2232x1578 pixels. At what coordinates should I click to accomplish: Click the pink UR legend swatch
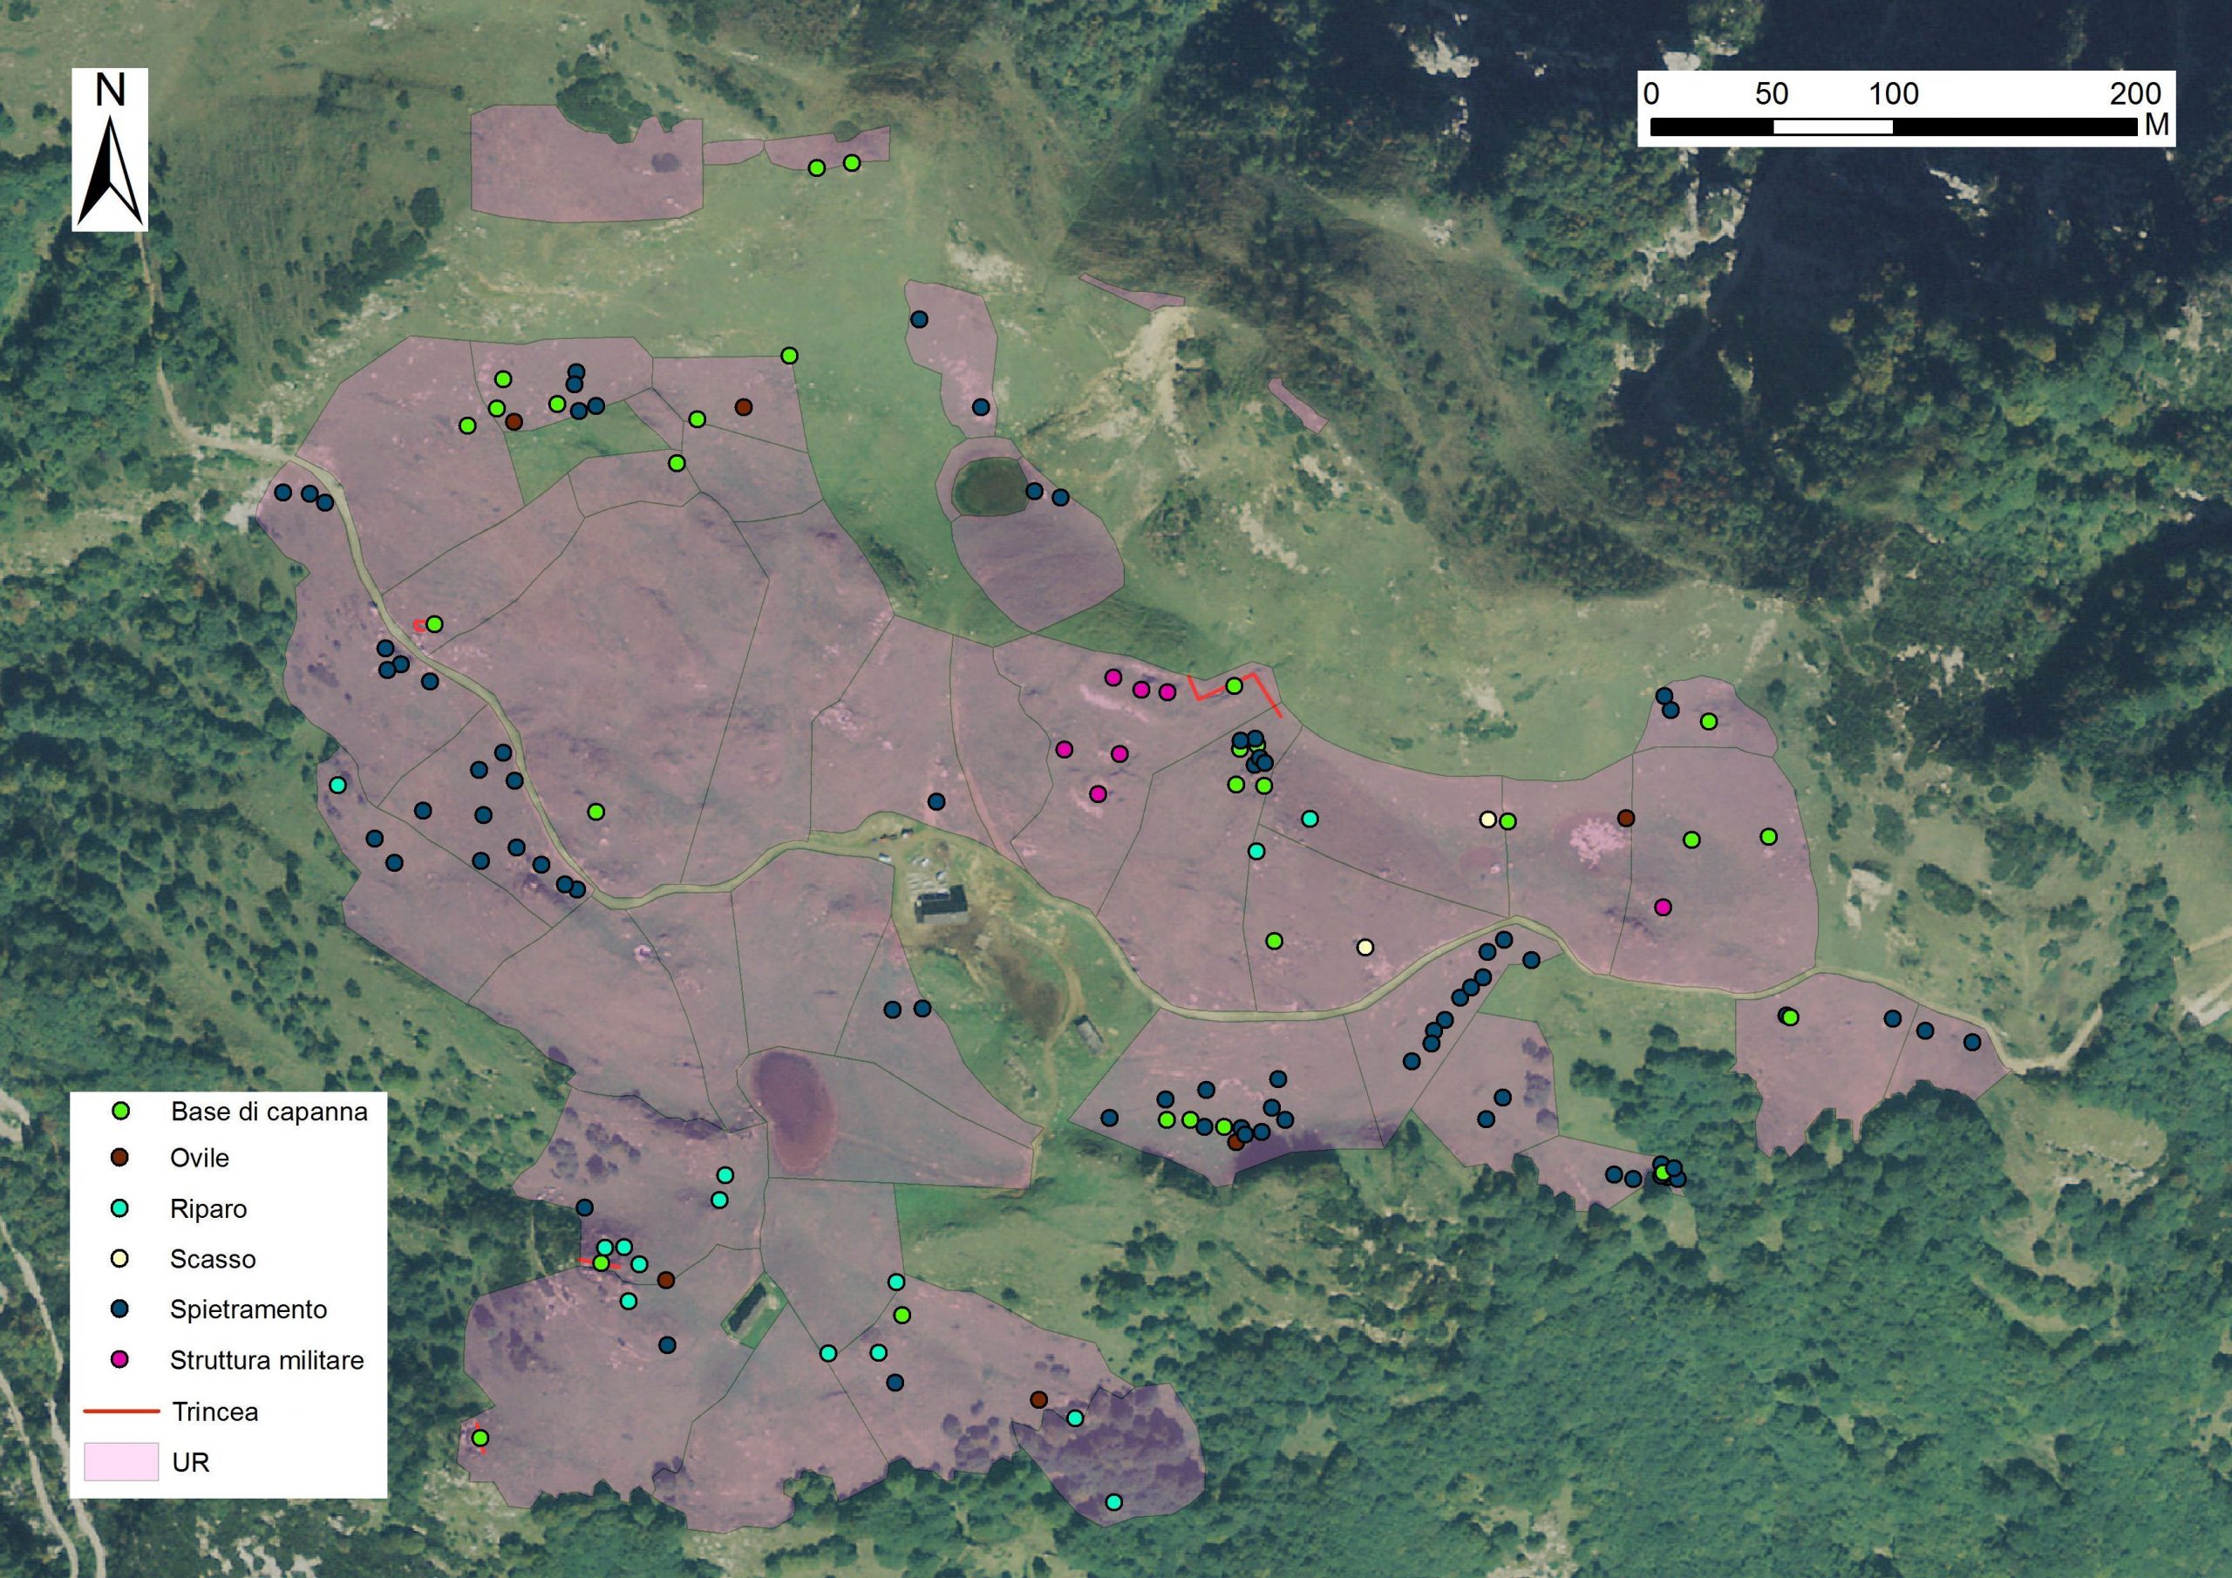click(121, 1461)
